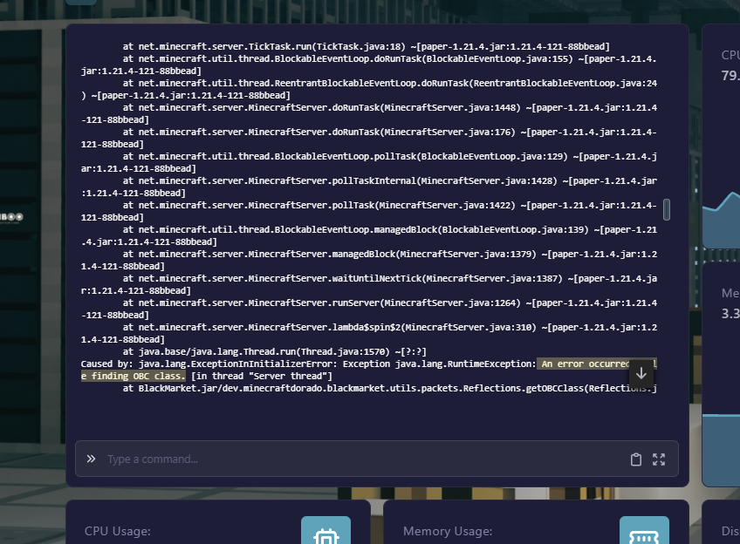Click the BlockableEventLoop.pollTask stack trace line

pos(368,162)
